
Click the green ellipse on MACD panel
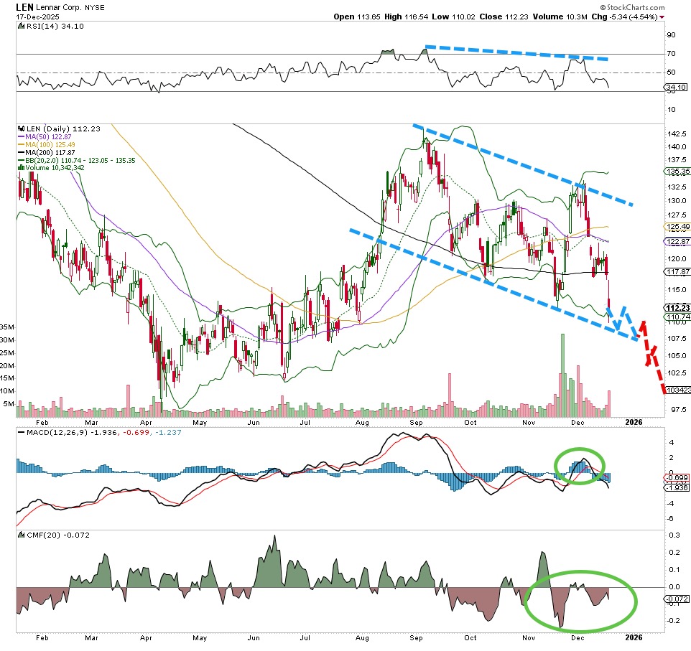pos(579,465)
